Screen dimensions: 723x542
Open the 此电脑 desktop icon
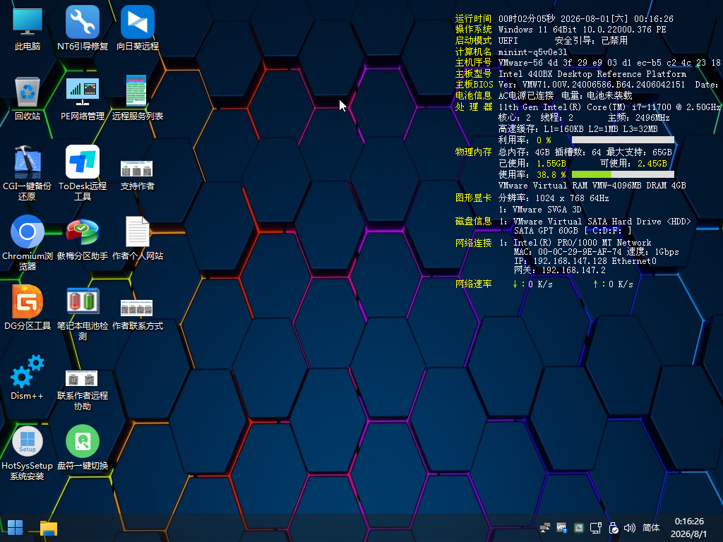pos(28,28)
